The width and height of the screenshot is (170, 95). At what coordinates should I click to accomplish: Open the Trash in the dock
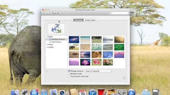pos(156,92)
